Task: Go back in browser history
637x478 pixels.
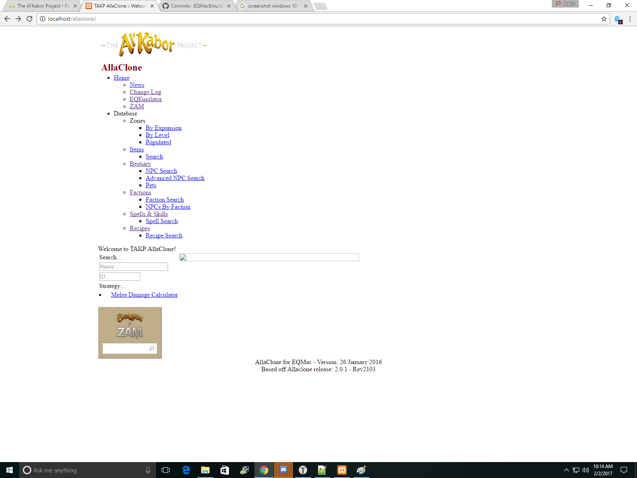Action: 7,19
